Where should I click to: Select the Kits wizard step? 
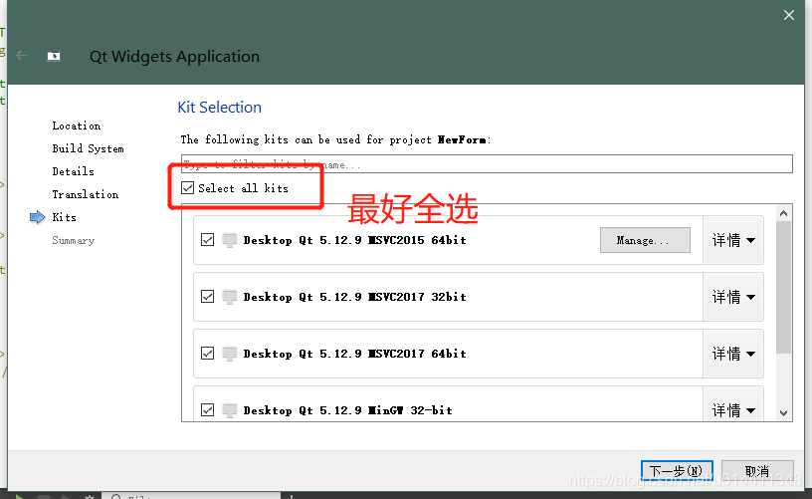pyautogui.click(x=65, y=217)
